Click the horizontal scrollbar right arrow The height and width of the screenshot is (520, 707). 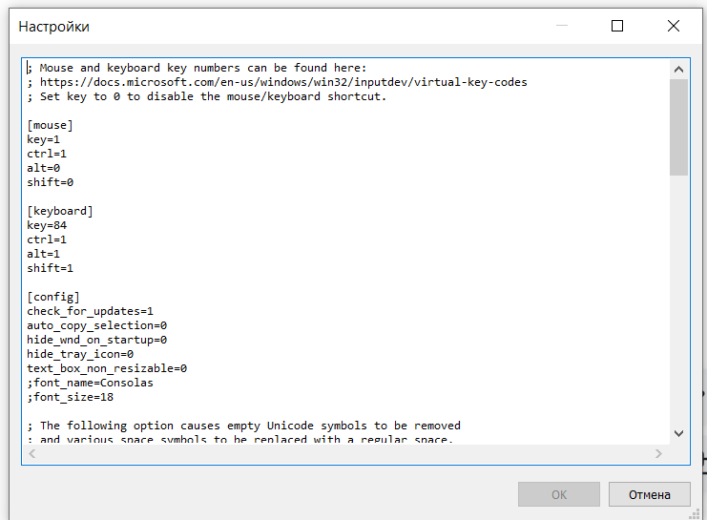[x=658, y=454]
